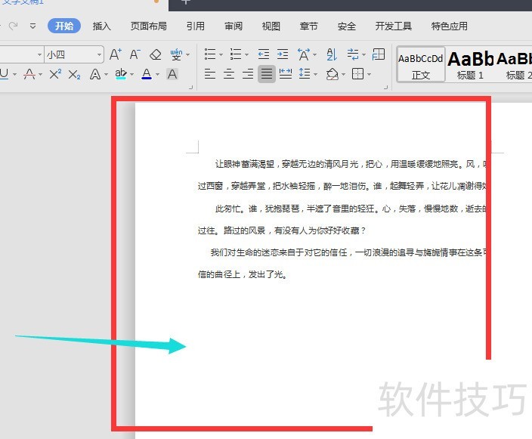Open the 页面布局 tab
The width and height of the screenshot is (532, 439).
[149, 26]
